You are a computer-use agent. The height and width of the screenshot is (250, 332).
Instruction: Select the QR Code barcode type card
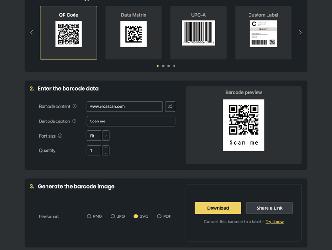coord(69,33)
